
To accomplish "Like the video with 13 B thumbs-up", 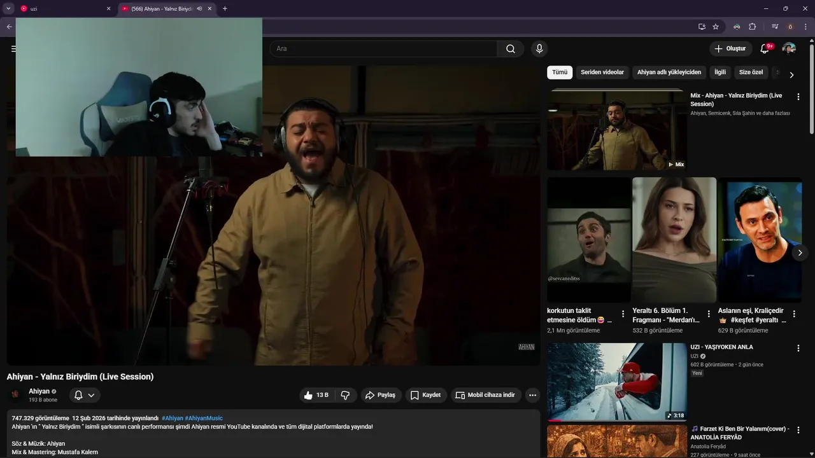I will pos(316,395).
